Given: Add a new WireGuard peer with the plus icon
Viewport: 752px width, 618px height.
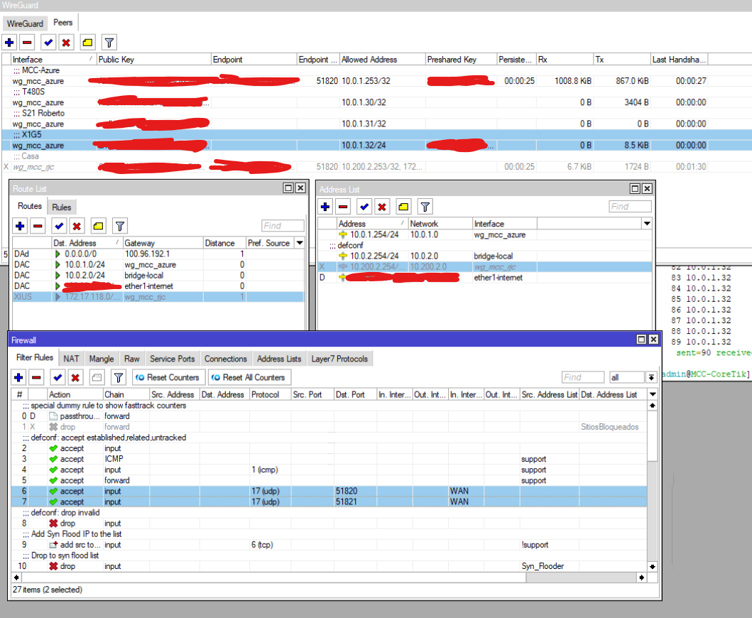Looking at the screenshot, I should point(9,42).
